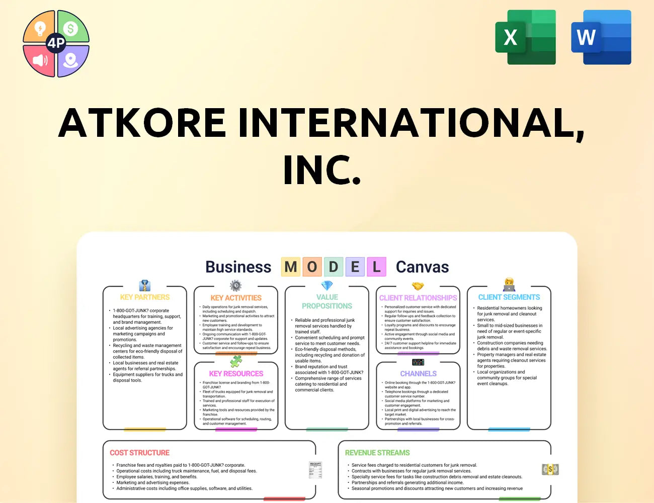Click 'Employee salaries, training, and benefits' line
Screen dimensions: 654x503
point(155,477)
